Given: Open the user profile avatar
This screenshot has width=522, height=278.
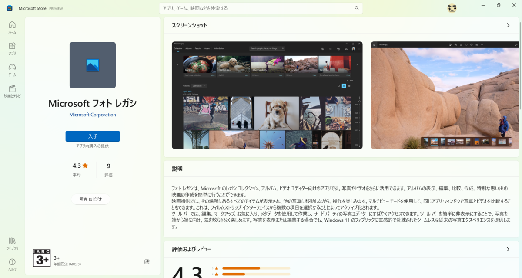Looking at the screenshot, I should [452, 8].
